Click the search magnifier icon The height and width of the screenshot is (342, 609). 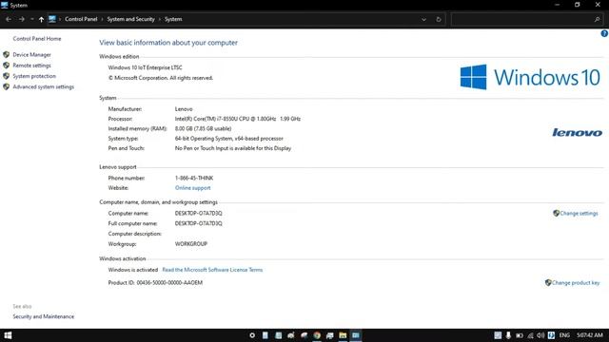[x=597, y=19]
